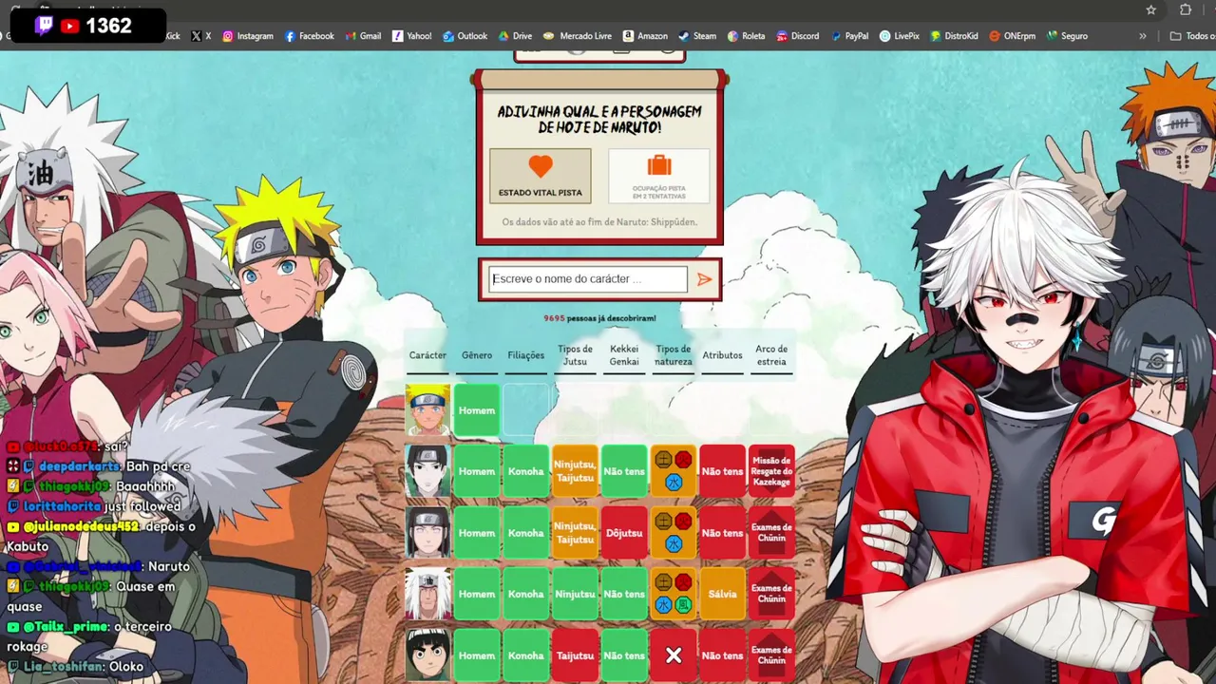Open the Facebook bookmark
The width and height of the screenshot is (1216, 684).
310,36
